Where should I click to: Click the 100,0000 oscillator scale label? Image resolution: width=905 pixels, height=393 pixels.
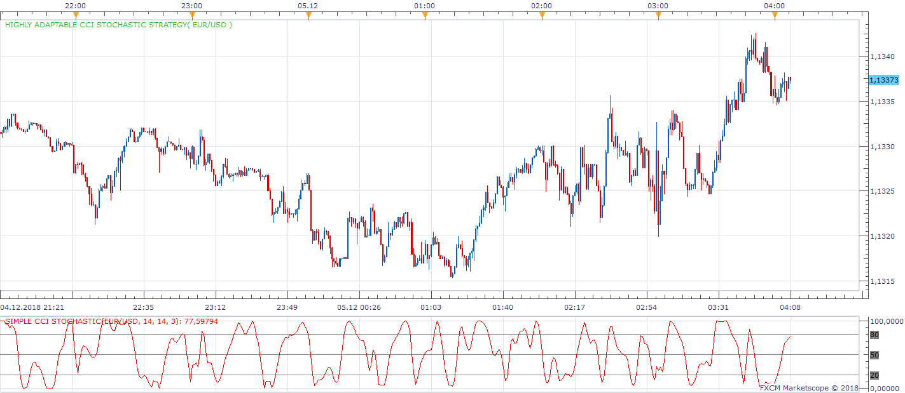[886, 321]
